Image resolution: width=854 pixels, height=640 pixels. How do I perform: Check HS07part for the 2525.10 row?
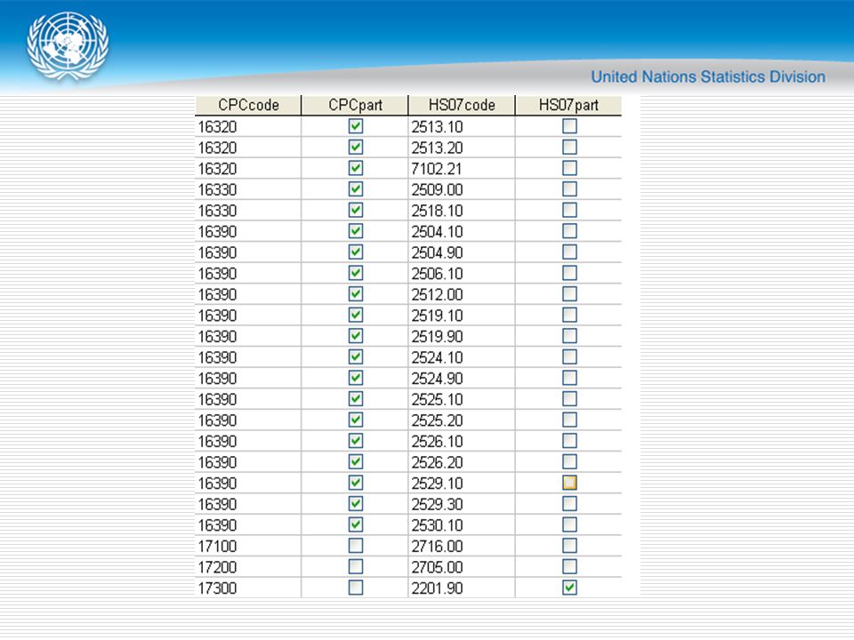[569, 399]
